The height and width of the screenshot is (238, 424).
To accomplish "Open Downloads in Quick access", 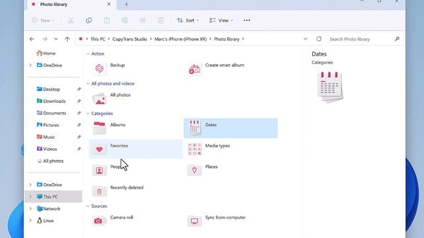I will (x=51, y=101).
